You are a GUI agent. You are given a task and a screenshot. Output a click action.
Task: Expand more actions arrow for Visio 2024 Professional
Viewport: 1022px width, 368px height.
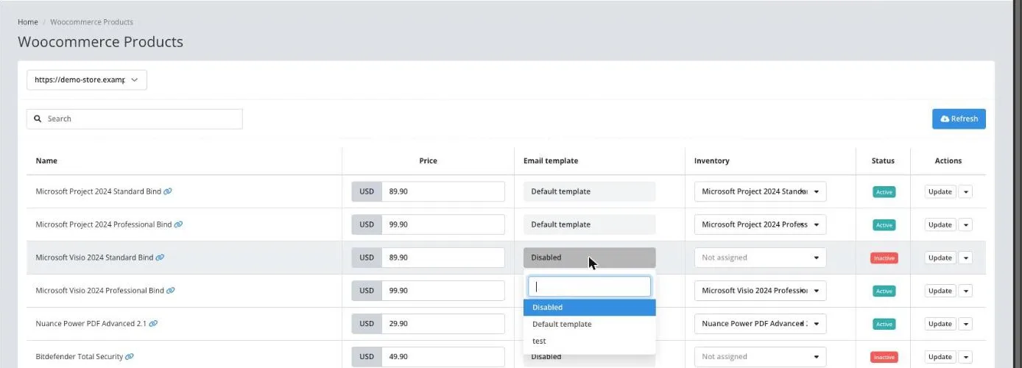(x=966, y=291)
